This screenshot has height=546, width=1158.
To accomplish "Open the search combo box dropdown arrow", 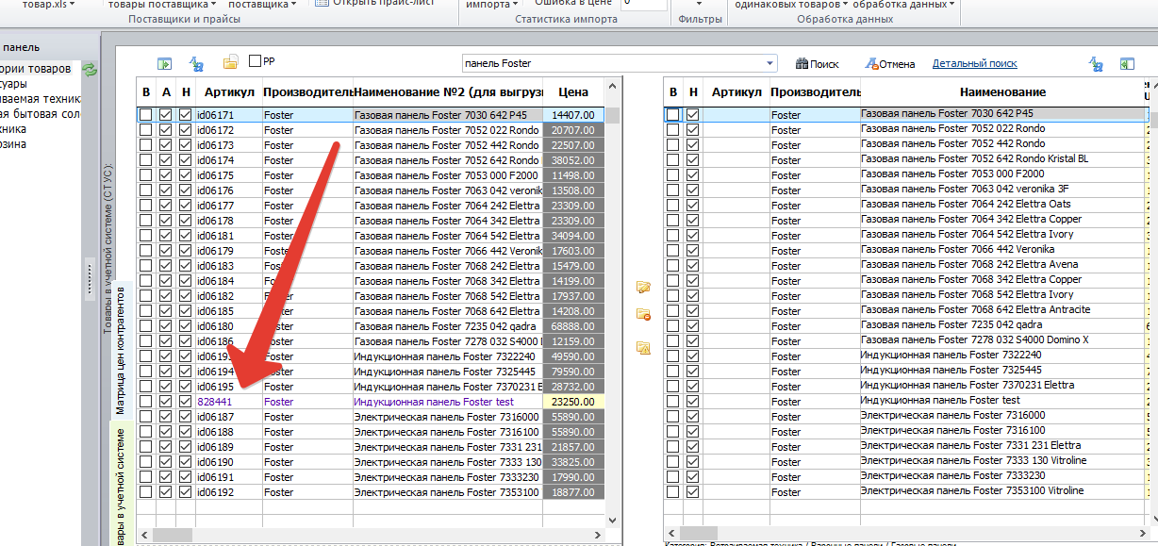I will 771,64.
